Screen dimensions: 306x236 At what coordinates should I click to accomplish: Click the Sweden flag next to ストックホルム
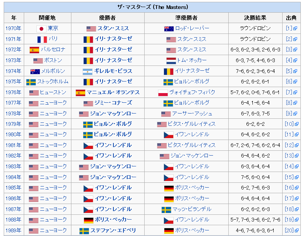point(31,82)
